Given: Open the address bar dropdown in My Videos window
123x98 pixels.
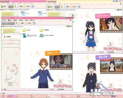Looking at the screenshot, I should [x=66, y=26].
